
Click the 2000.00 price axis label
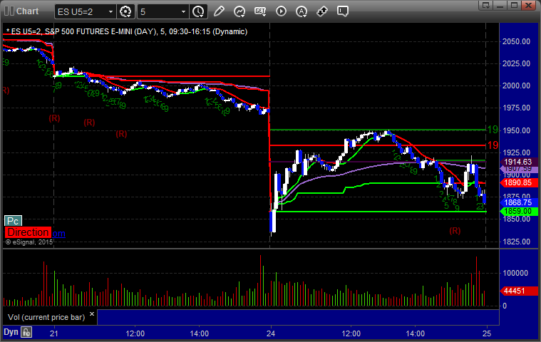(x=516, y=85)
